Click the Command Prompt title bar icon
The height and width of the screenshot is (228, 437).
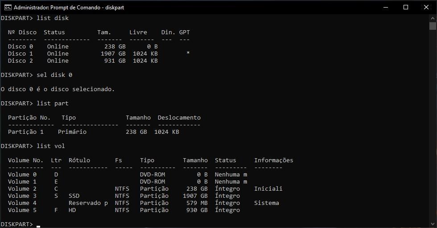click(8, 8)
